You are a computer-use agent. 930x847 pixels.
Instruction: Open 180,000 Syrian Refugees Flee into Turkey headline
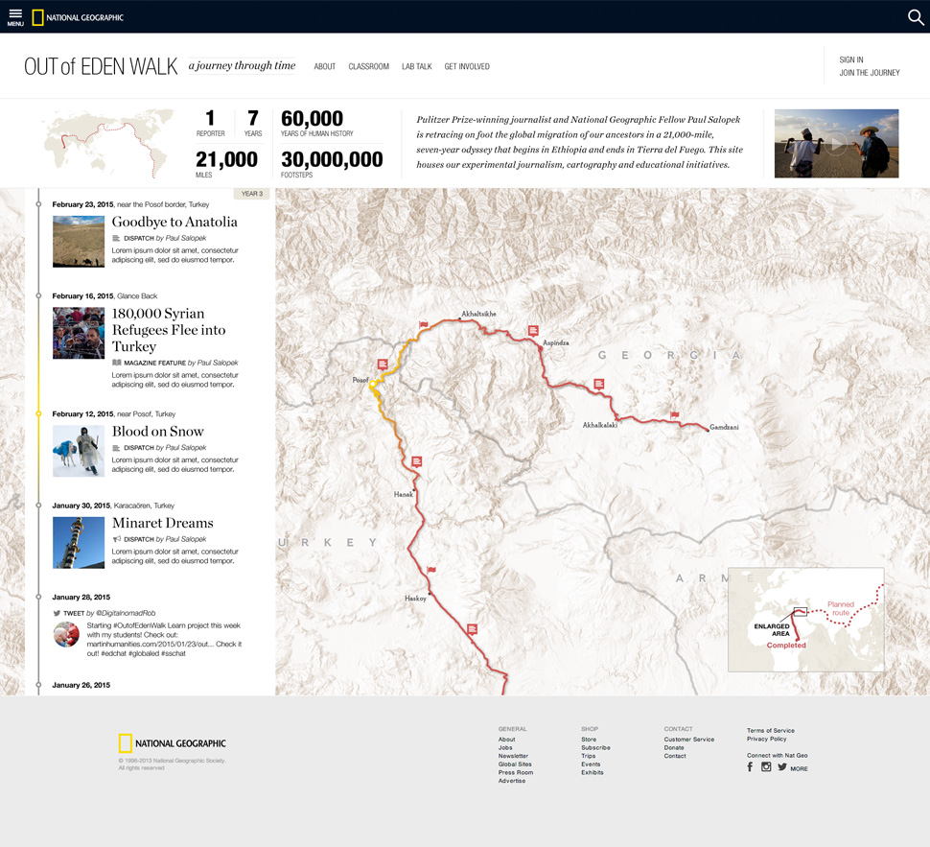pos(169,330)
